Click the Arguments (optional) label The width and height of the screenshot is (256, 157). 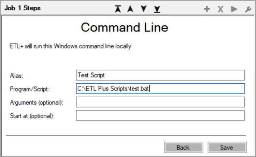coord(37,103)
